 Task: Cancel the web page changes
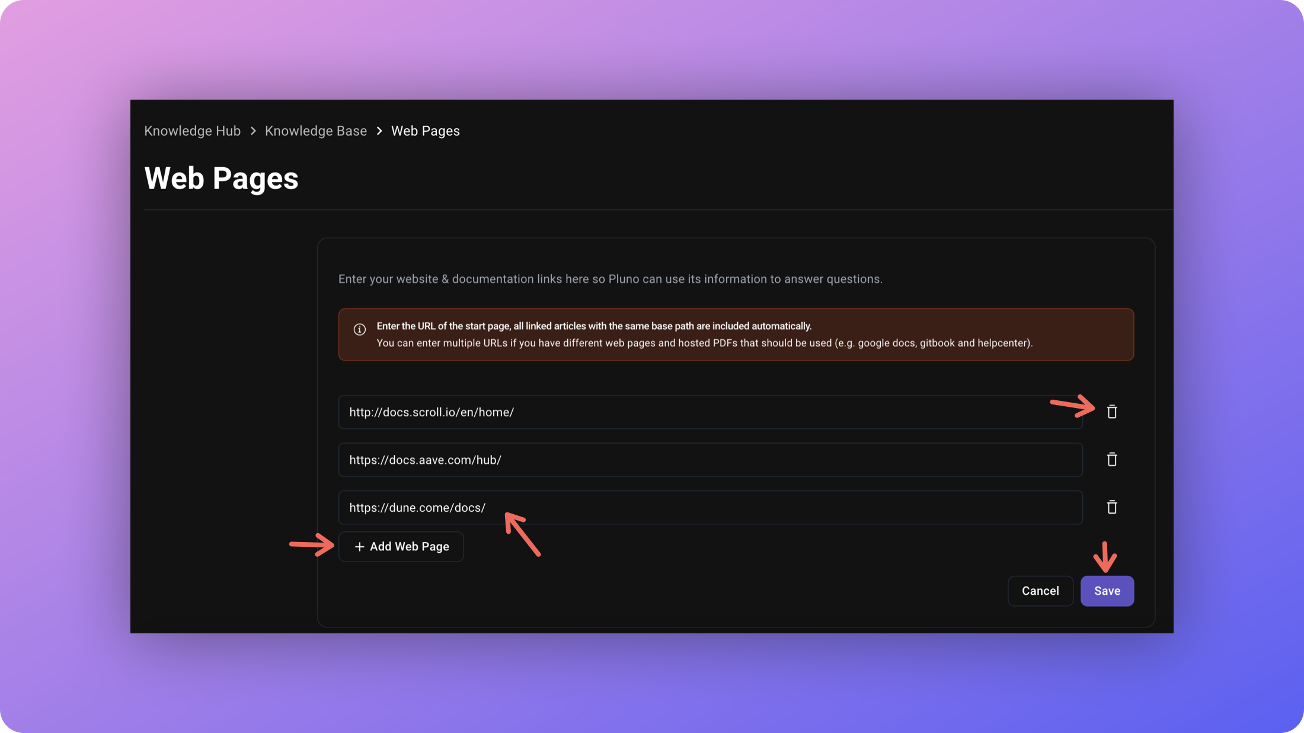(1040, 591)
